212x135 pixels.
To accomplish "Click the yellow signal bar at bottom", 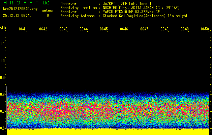I will [x=108, y=132].
